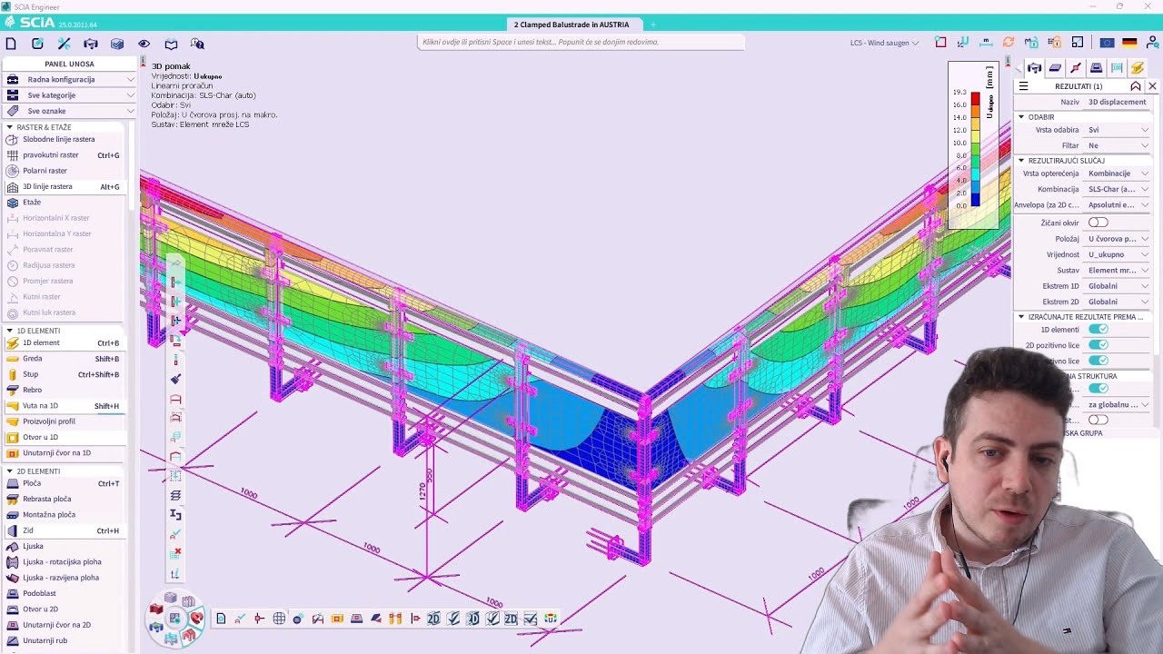Screen dimensions: 1163x654
Task: Click the document page icon in bottom toolbar
Action: click(x=221, y=619)
